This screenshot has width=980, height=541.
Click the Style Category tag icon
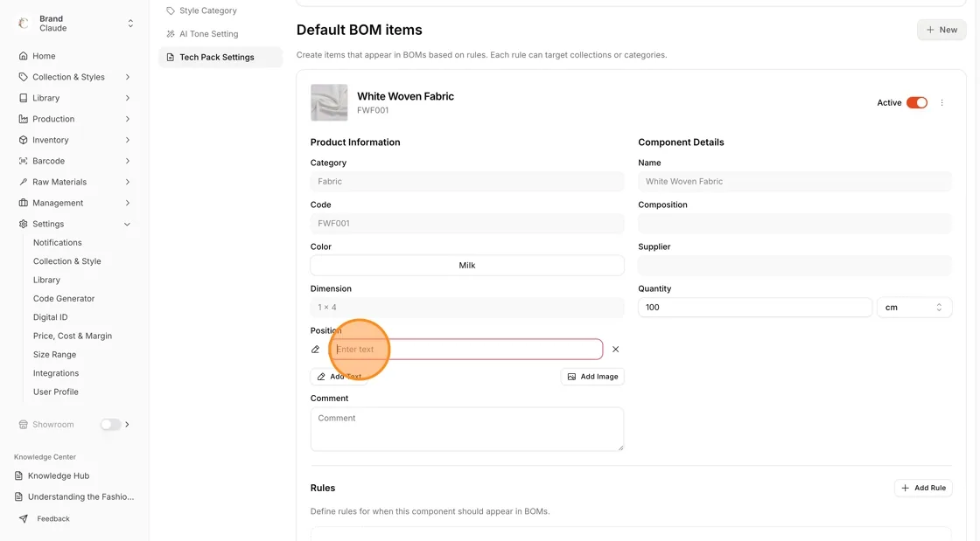pos(170,10)
